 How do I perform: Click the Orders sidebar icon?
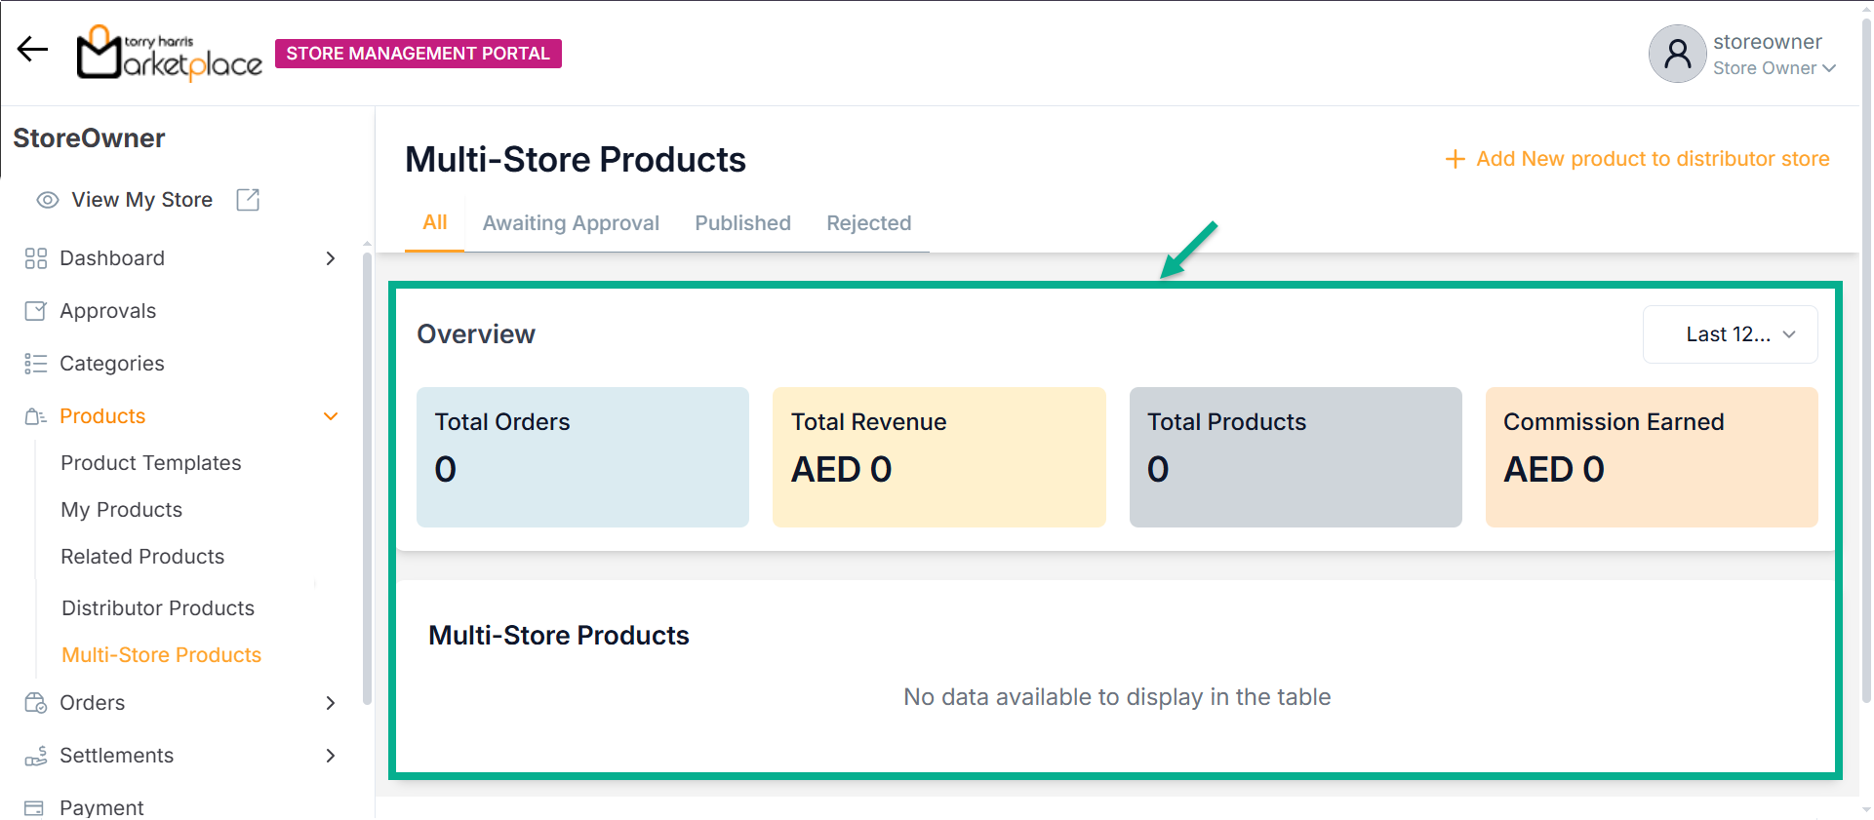(x=36, y=703)
